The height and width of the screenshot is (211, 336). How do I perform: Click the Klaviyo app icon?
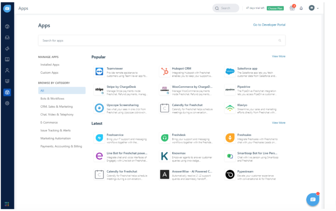(230, 108)
